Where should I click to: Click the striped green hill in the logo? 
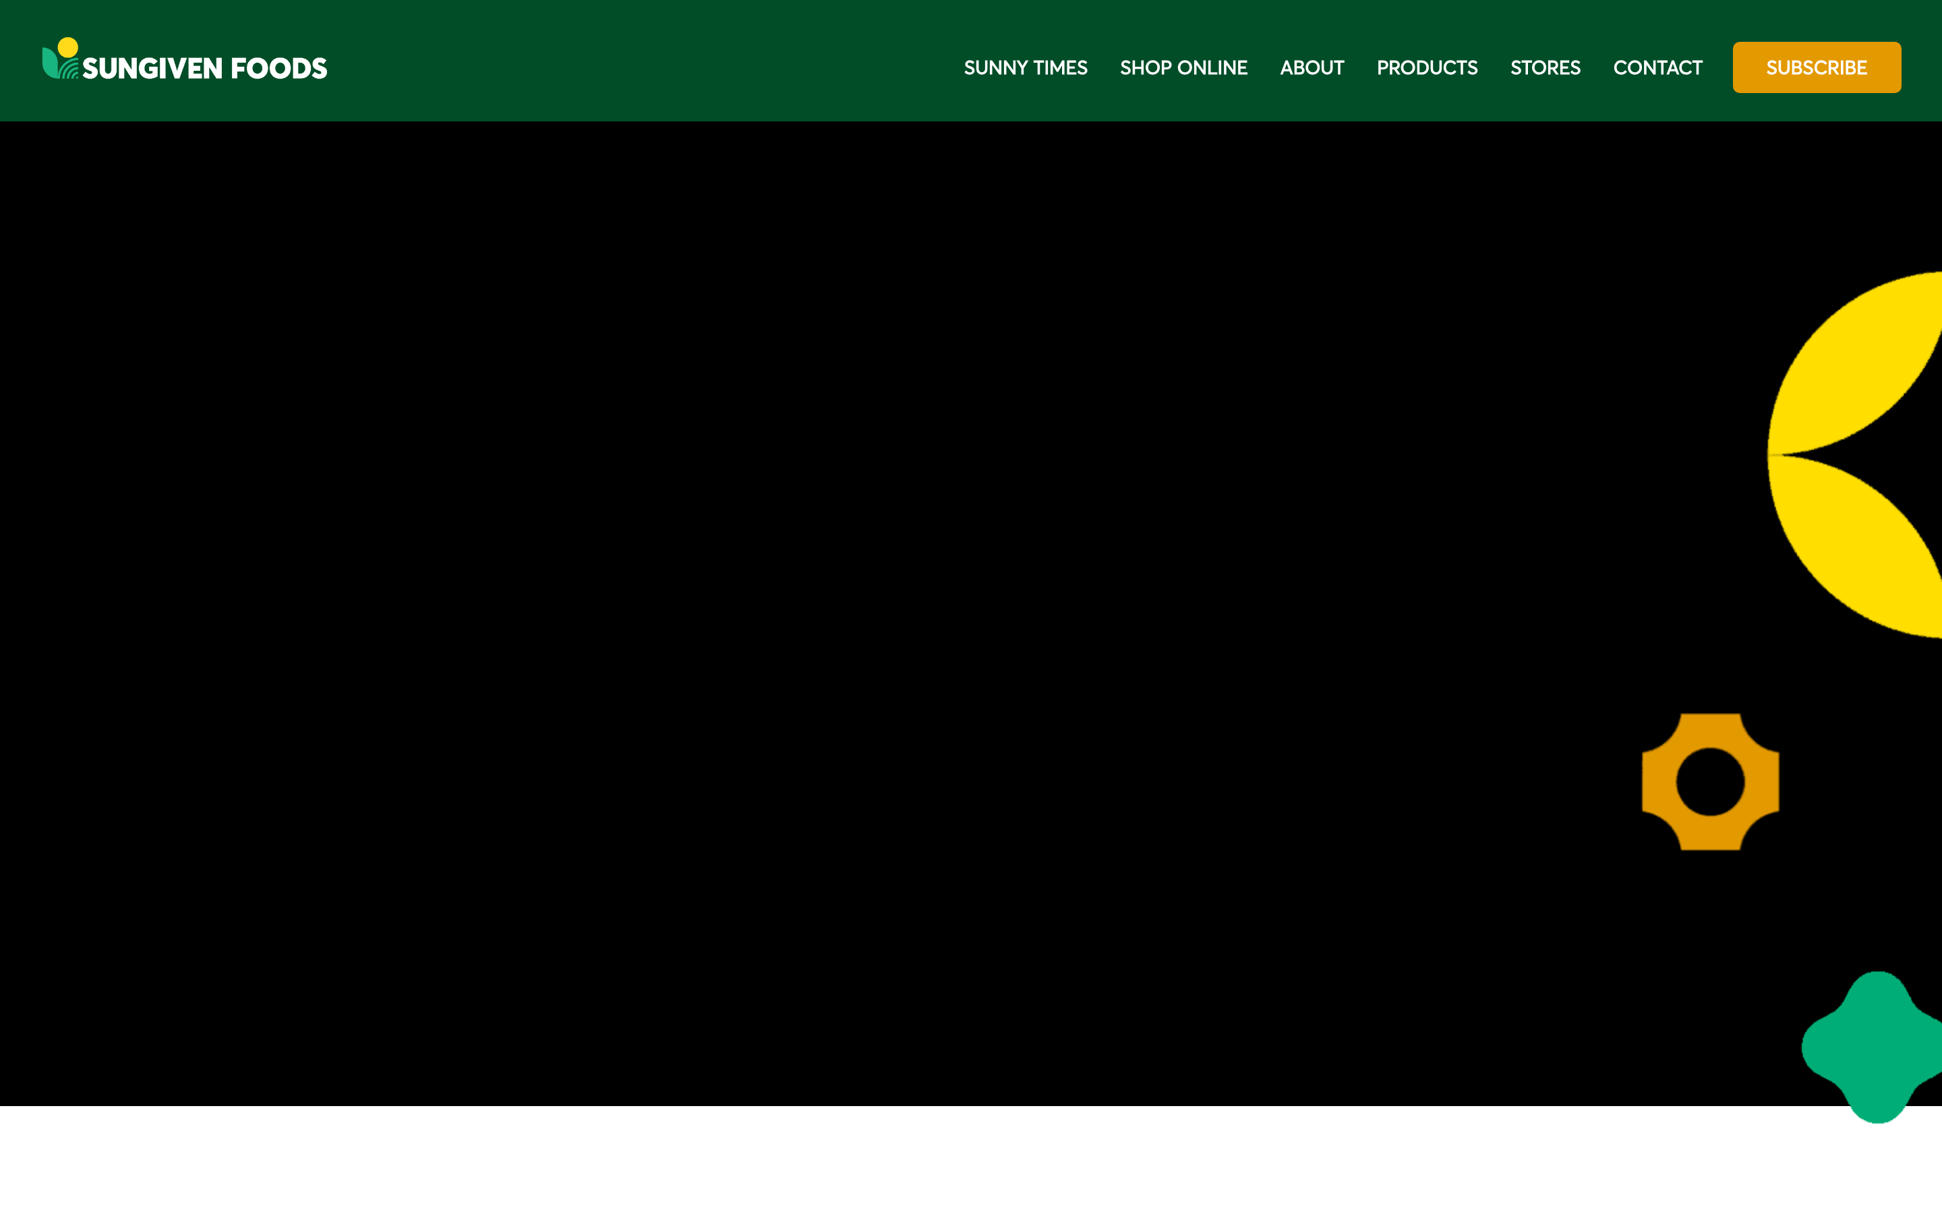point(71,71)
